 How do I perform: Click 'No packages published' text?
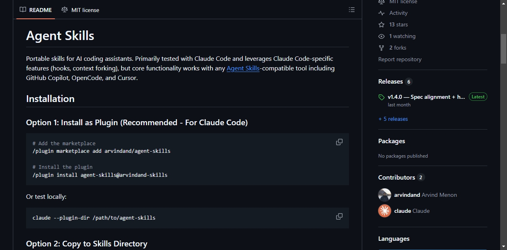tap(403, 156)
